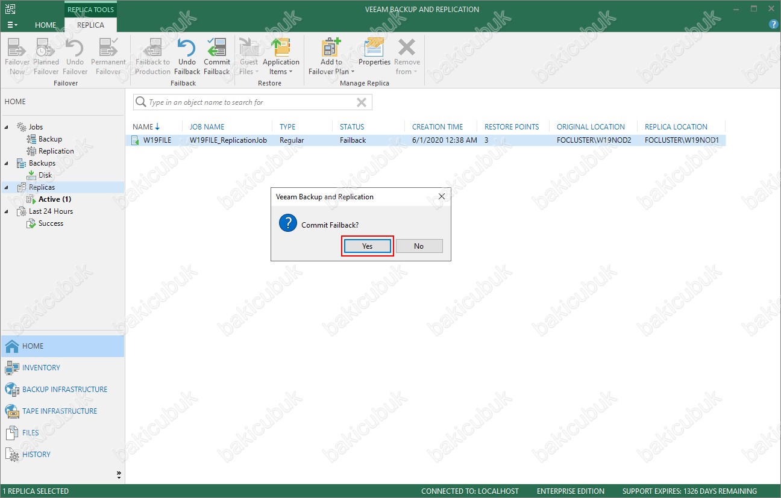Click the navigation pane overflow chevron
This screenshot has height=498, width=781.
[x=119, y=475]
